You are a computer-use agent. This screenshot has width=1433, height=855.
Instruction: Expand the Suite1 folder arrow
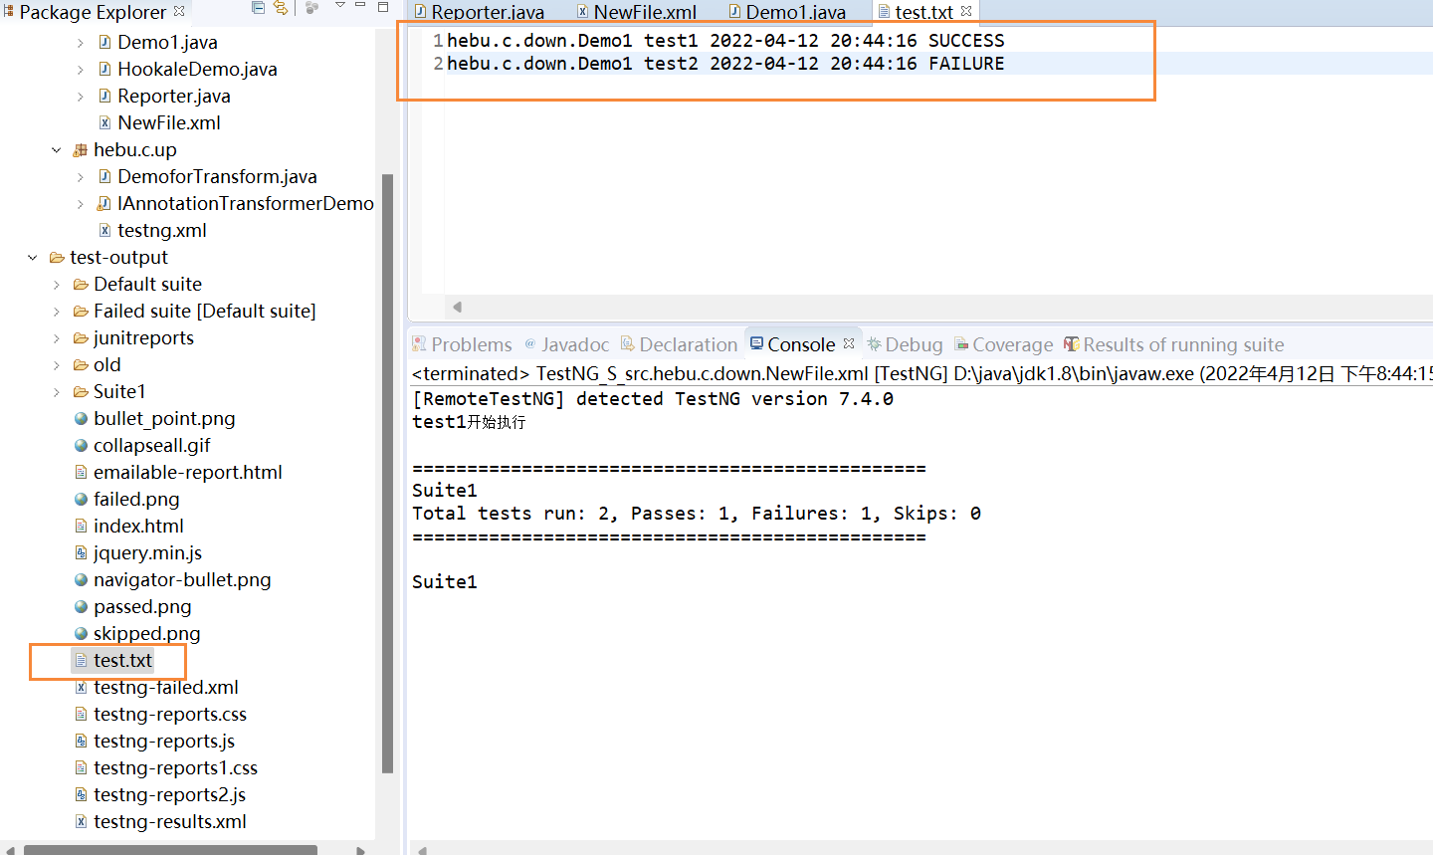57,392
